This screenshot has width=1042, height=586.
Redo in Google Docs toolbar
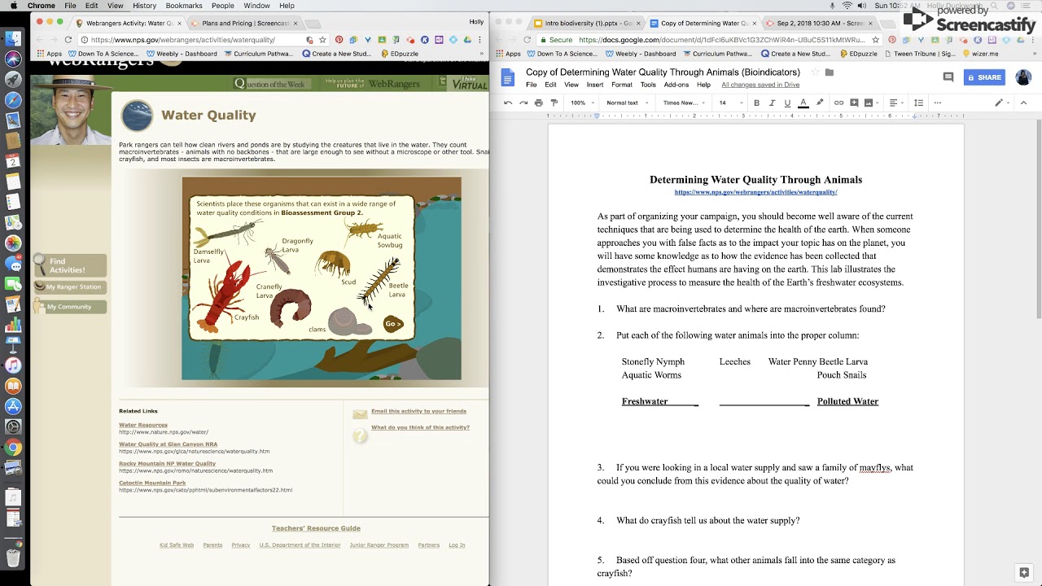[523, 103]
